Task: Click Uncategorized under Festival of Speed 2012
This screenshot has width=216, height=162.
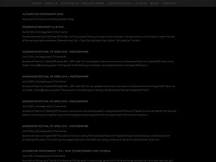Action: point(43,131)
